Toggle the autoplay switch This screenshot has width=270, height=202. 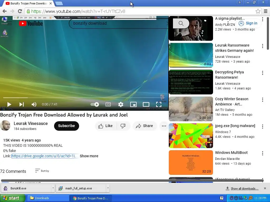pos(95,104)
